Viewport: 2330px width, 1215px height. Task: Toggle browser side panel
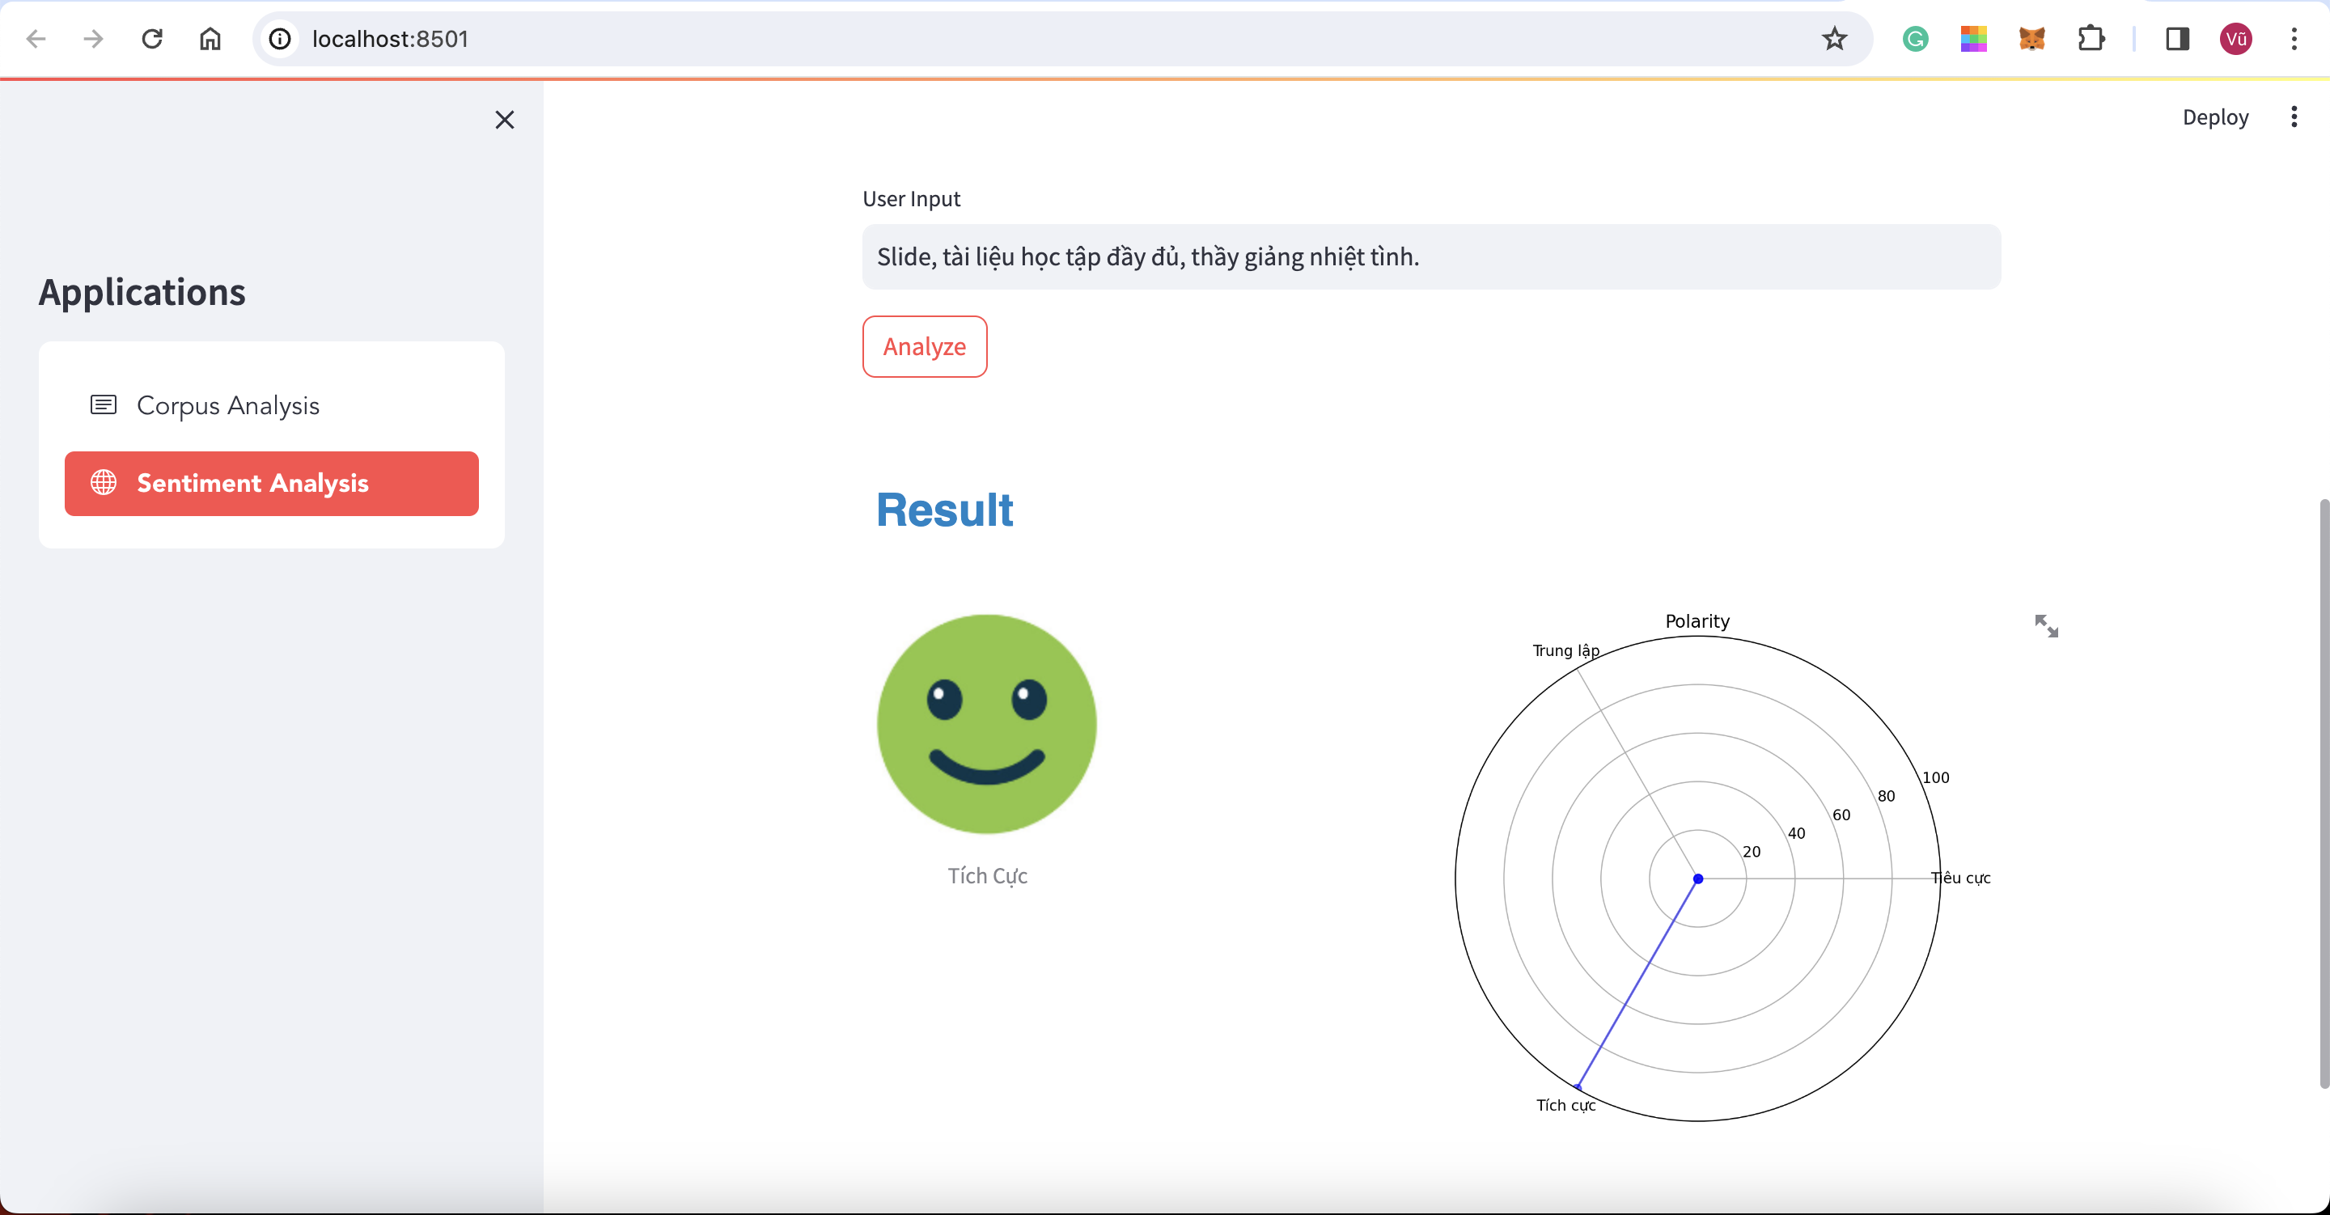[x=2177, y=39]
